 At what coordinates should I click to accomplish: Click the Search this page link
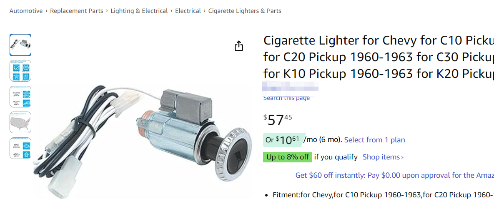(x=286, y=98)
